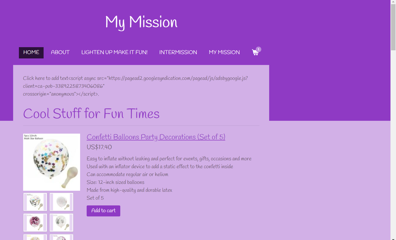Go to HOME menu item
This screenshot has width=396, height=240.
click(x=31, y=53)
